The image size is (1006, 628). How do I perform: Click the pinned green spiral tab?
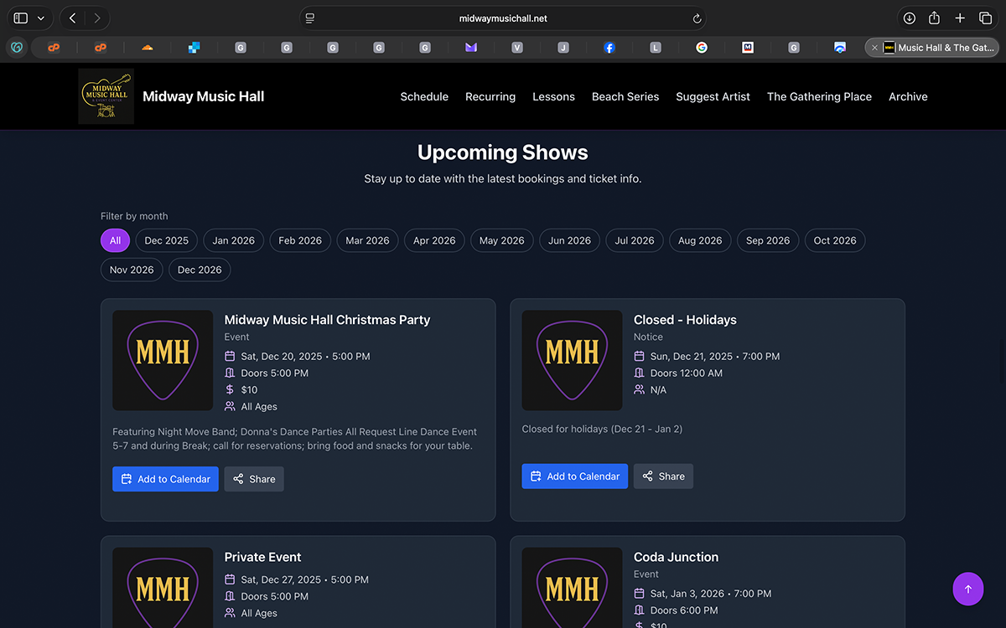coord(16,48)
